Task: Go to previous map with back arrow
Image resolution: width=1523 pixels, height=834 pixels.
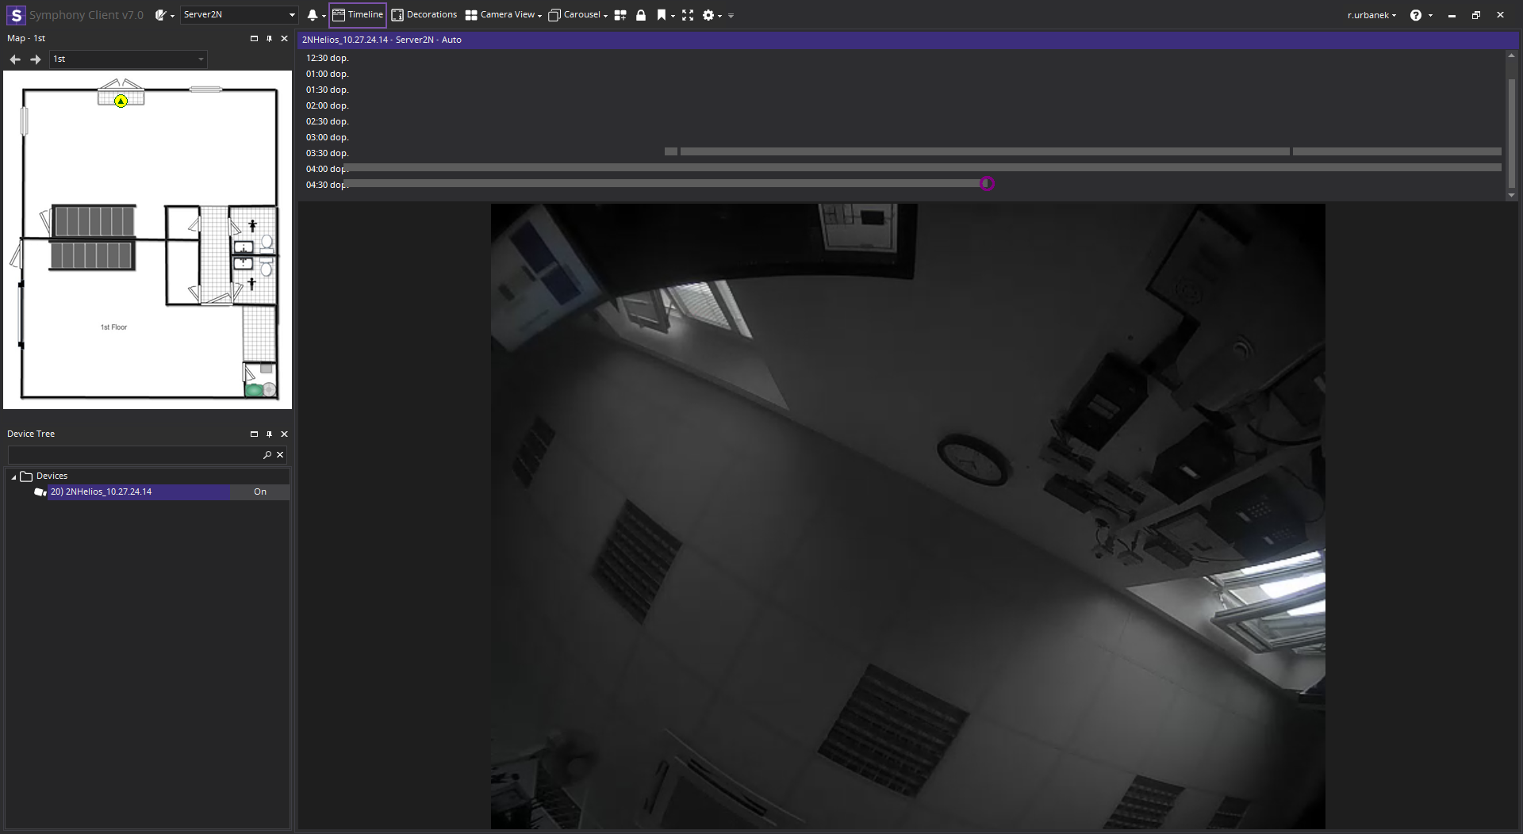Action: coord(15,59)
